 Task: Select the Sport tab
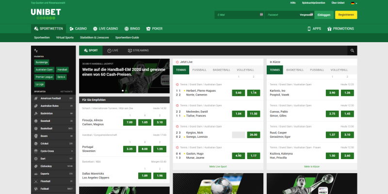91,50
